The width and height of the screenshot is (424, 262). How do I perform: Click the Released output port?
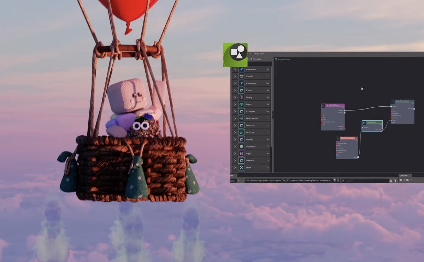(x=345, y=113)
